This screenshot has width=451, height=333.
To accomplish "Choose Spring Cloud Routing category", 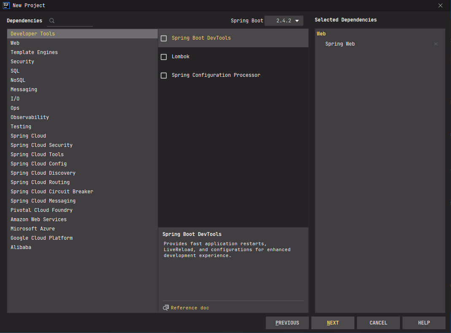I will 83,182.
